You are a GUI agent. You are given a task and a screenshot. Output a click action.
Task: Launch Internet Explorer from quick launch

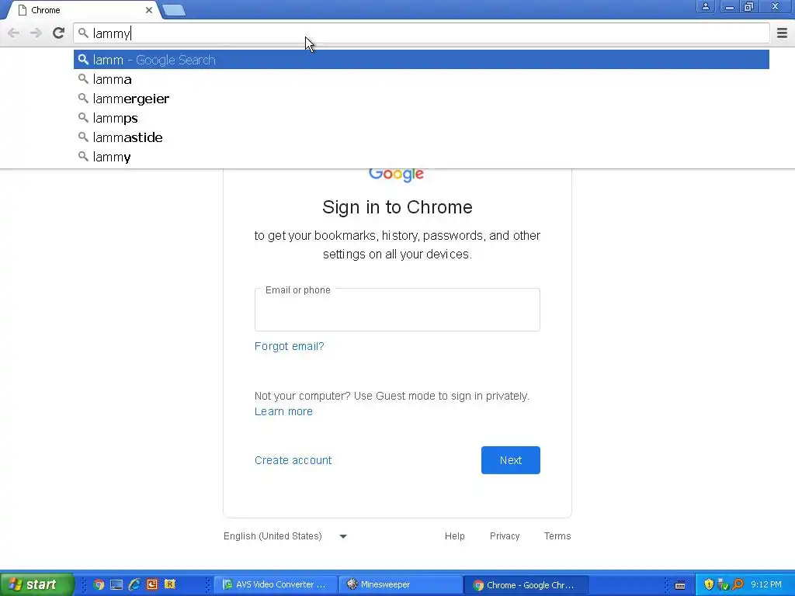pyautogui.click(x=134, y=584)
